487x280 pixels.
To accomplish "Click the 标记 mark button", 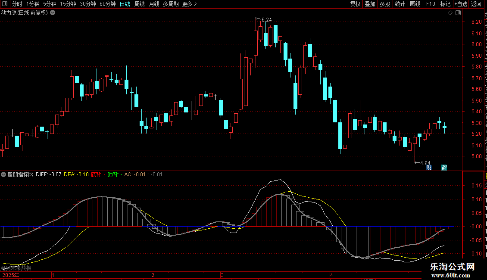I will click(x=445, y=4).
